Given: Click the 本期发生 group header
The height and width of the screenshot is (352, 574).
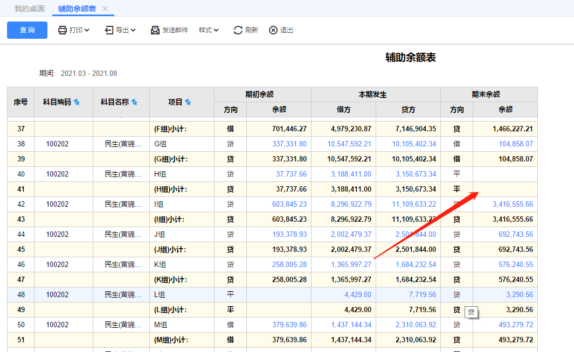Looking at the screenshot, I should 376,94.
